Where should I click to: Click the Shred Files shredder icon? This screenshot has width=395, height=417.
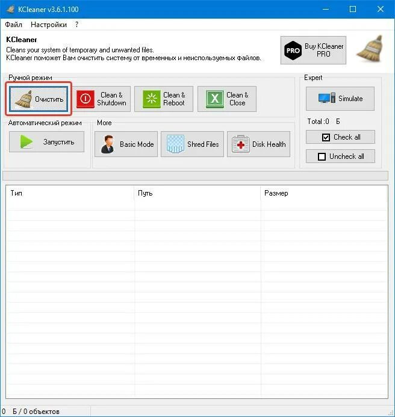[175, 144]
